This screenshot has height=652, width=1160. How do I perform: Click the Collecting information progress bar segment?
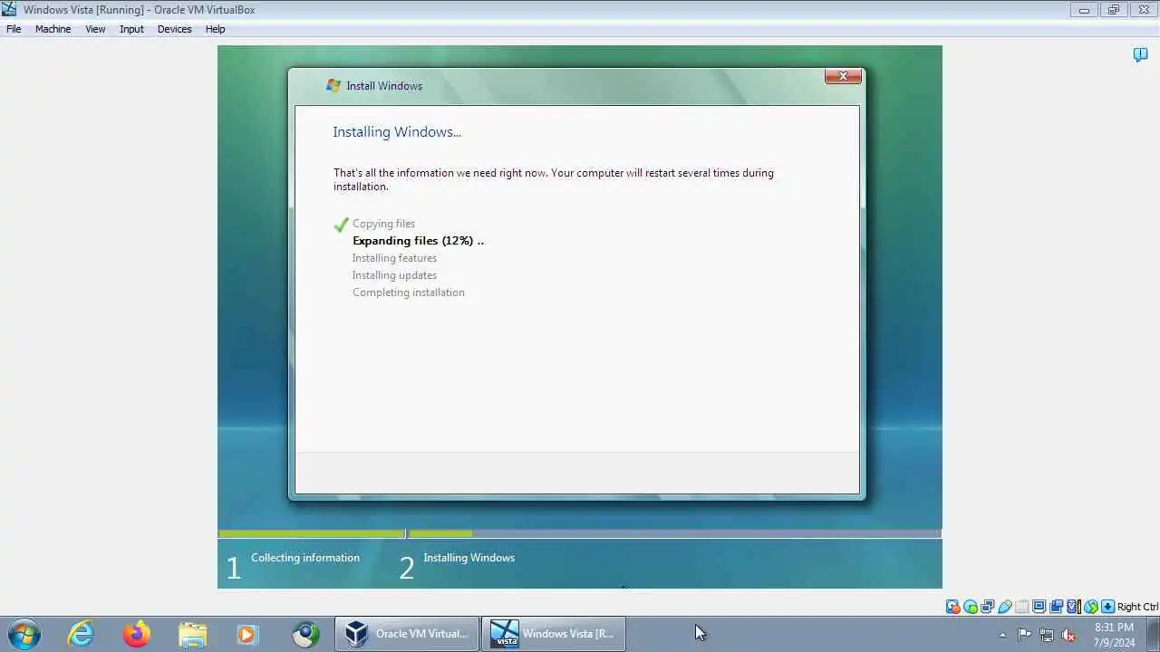pos(311,533)
